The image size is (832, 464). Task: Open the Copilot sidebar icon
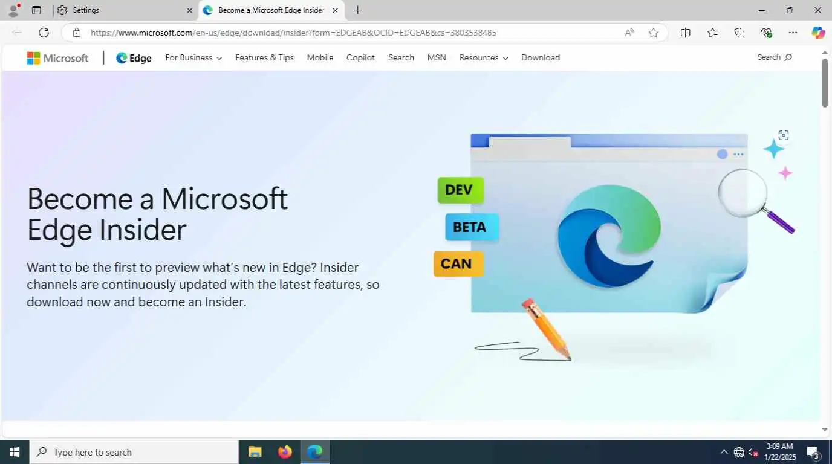(818, 33)
